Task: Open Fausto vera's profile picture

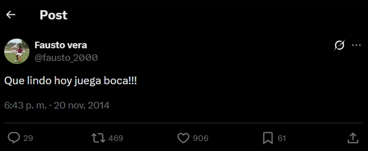Action: [x=17, y=51]
